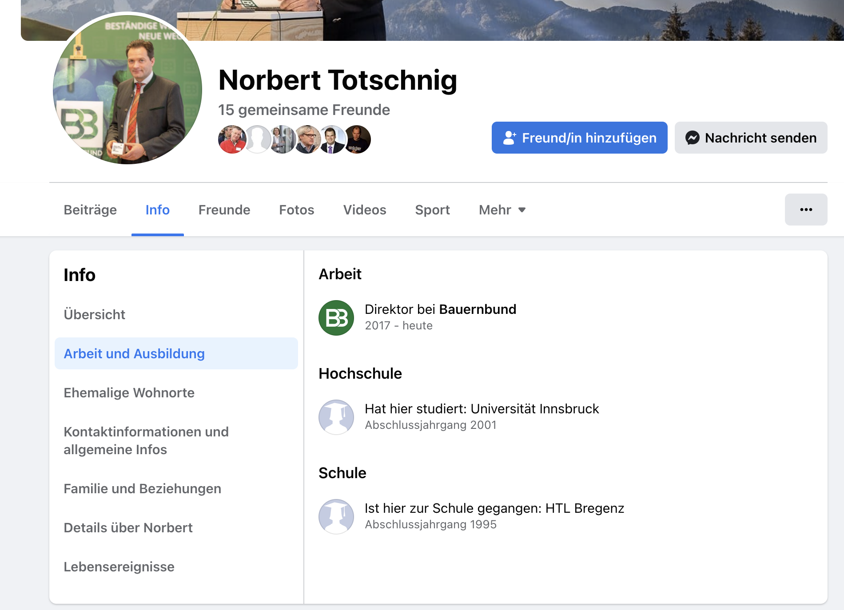Click the Bauernbund green logo icon
Viewport: 844px width, 610px height.
pos(336,318)
